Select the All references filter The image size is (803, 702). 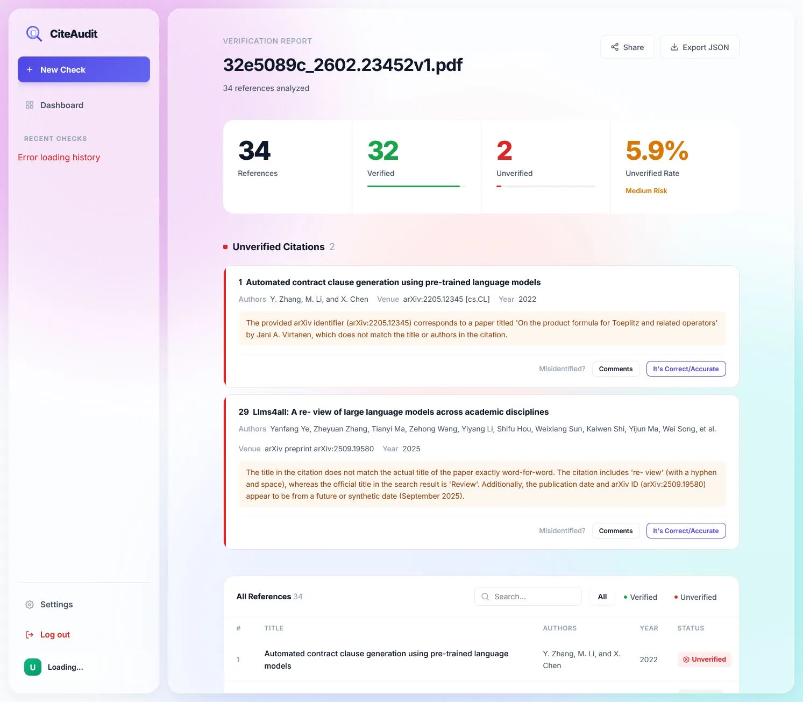tap(602, 597)
